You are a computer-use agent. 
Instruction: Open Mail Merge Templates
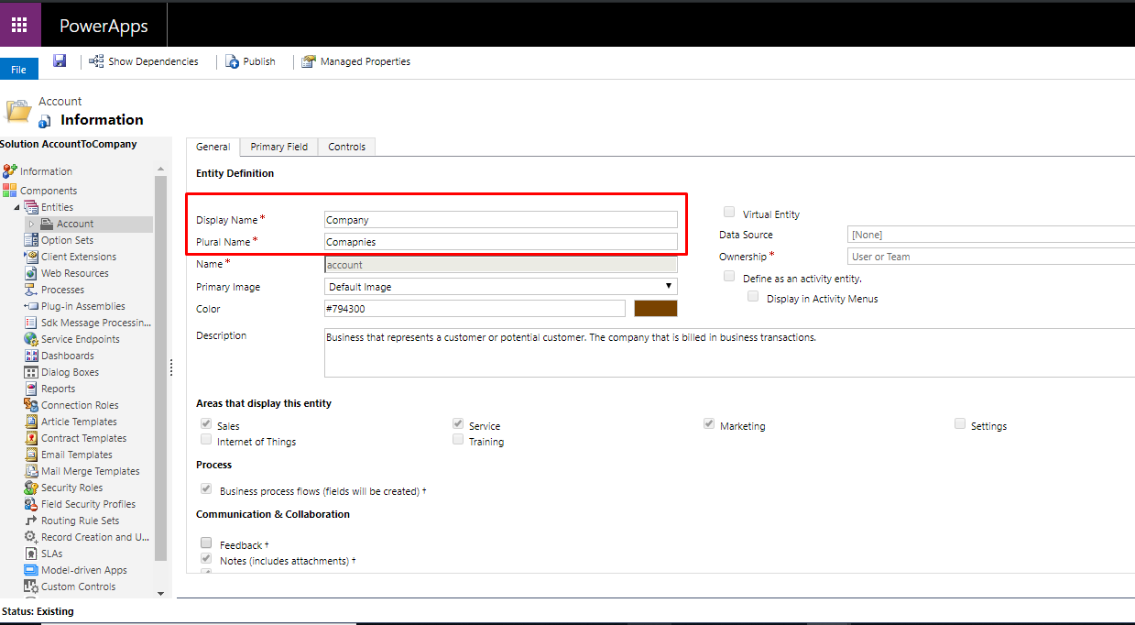tap(91, 471)
